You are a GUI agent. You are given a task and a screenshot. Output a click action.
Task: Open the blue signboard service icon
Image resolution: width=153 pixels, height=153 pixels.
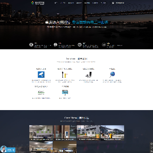65,92
